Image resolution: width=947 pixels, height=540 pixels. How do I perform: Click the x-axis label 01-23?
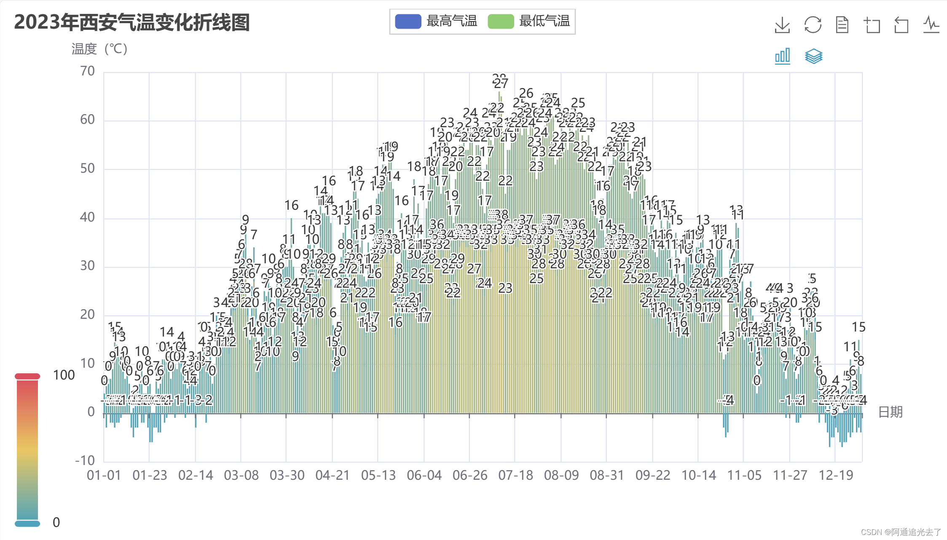[x=150, y=475]
